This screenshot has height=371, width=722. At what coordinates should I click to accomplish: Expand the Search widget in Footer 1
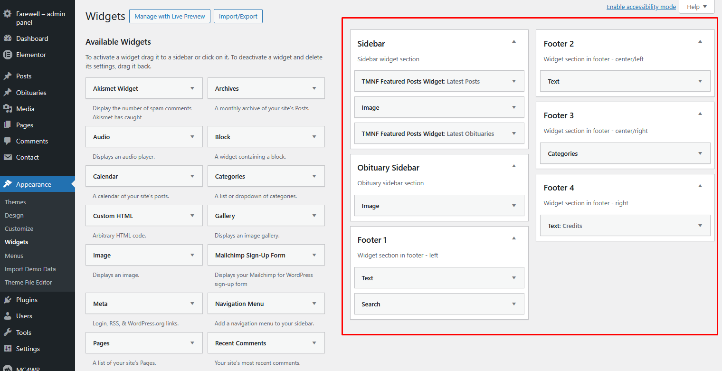pos(513,304)
